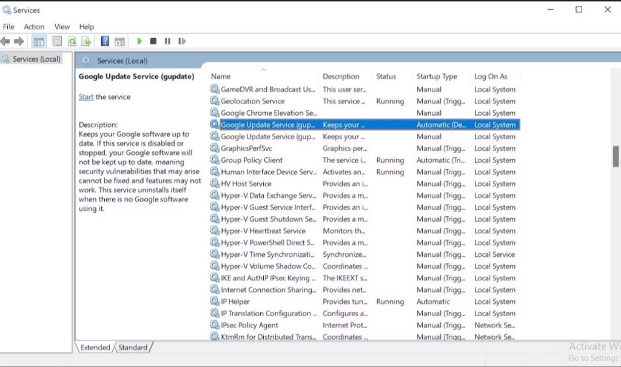Click gear icon beside Group Policy Client

click(x=214, y=160)
